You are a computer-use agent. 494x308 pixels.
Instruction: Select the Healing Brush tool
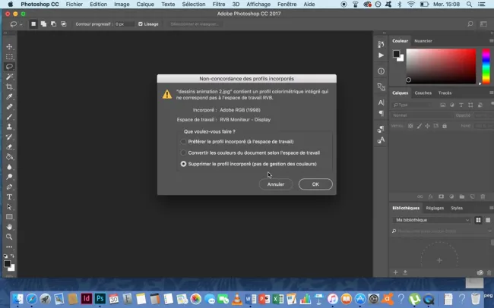tap(9, 107)
